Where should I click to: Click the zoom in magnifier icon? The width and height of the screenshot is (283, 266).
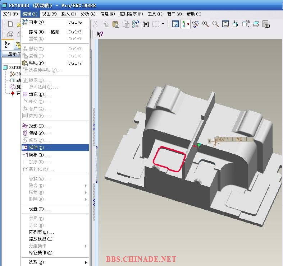point(205,24)
